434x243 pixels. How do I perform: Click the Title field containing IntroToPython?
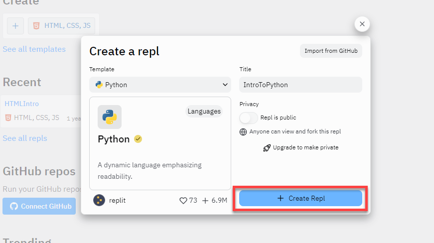click(x=300, y=85)
